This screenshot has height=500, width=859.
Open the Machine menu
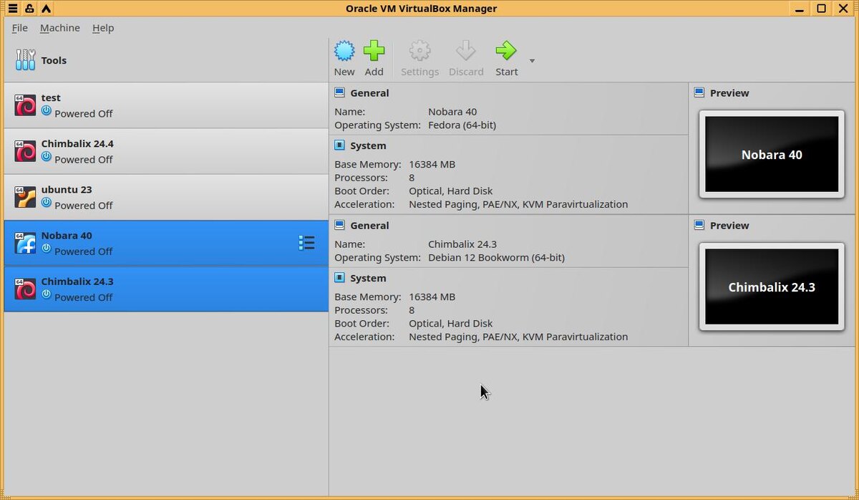click(x=60, y=28)
